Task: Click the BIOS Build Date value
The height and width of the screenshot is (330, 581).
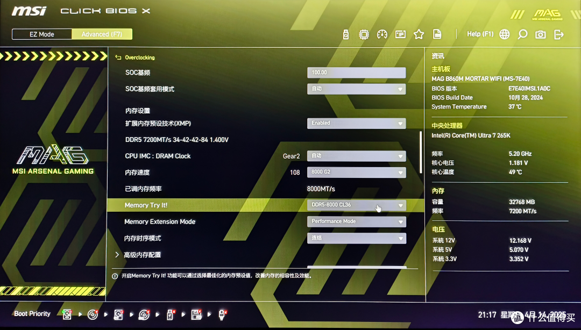Action: point(526,97)
